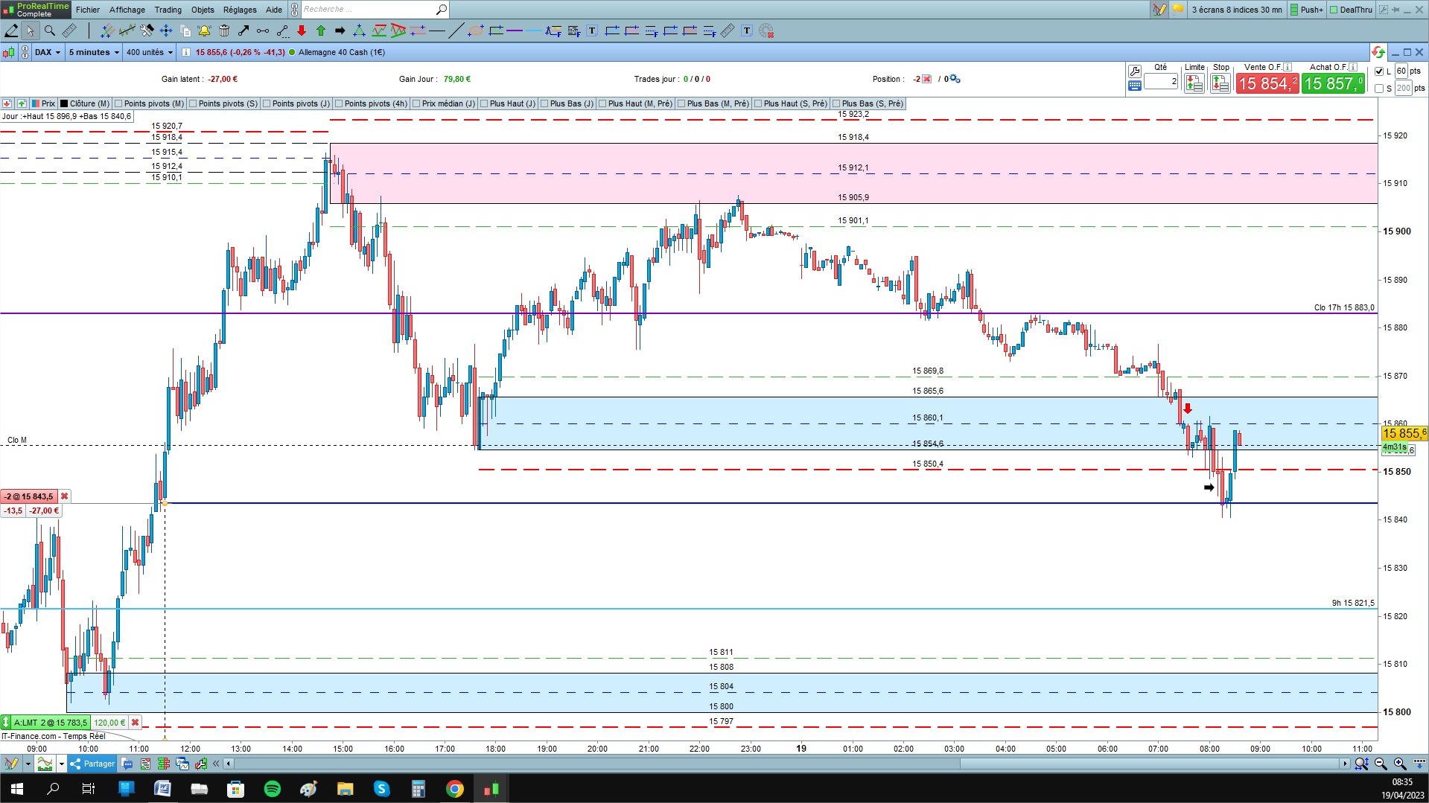Pick the light blue horizontal line tool

coord(533,31)
